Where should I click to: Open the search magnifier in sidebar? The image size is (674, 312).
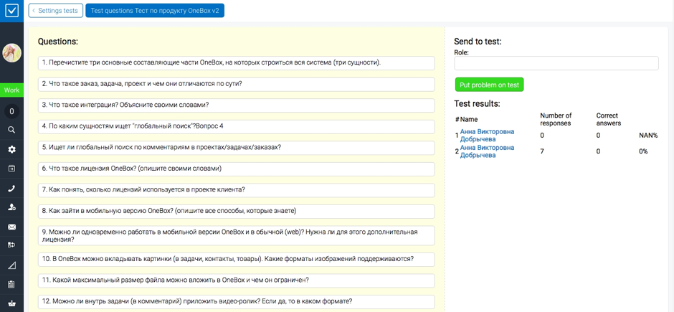click(11, 130)
